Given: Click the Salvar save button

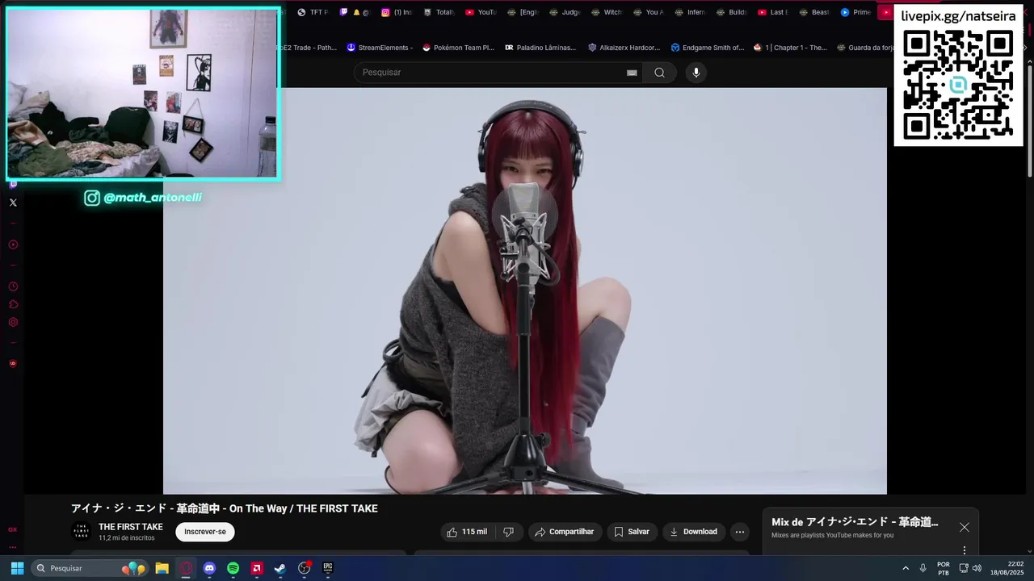Looking at the screenshot, I should point(631,532).
